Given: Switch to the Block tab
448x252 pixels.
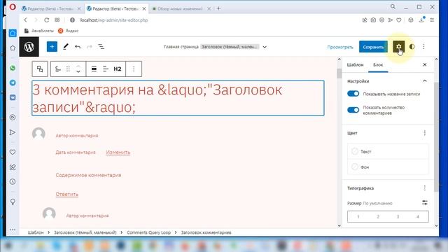Looking at the screenshot, I should pos(378,65).
